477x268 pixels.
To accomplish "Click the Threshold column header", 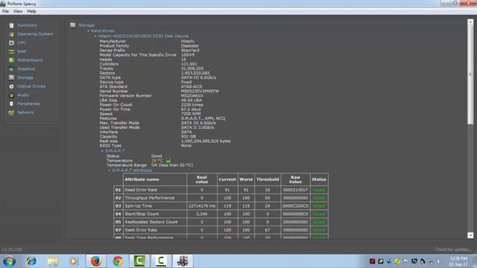I will pyautogui.click(x=268, y=179).
